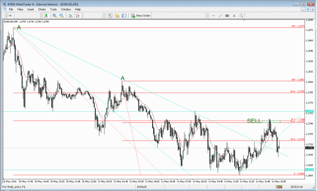Open the Insert menu
This screenshot has width=317, height=191.
click(x=30, y=9)
